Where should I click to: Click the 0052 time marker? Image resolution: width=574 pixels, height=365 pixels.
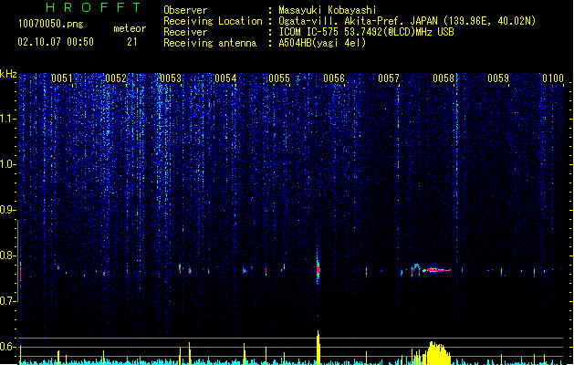point(116,78)
